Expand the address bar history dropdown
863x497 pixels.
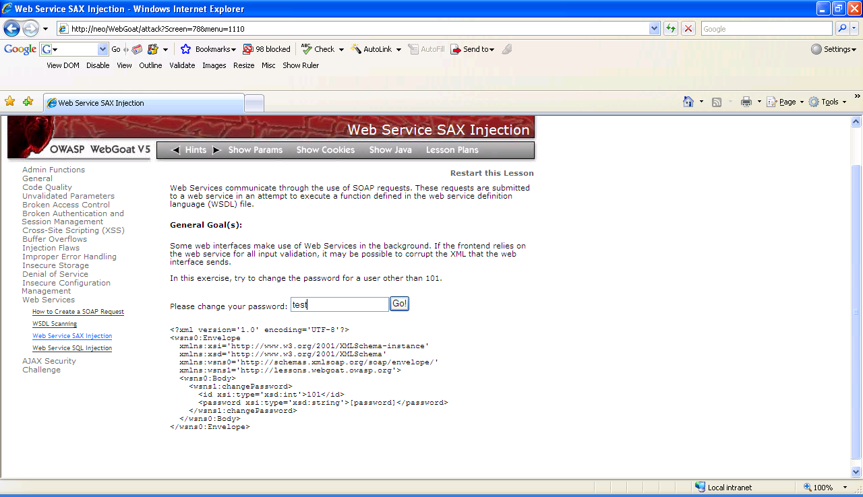coord(654,28)
